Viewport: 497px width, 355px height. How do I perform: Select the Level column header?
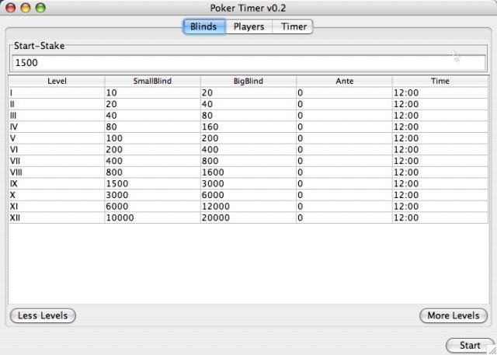point(57,81)
